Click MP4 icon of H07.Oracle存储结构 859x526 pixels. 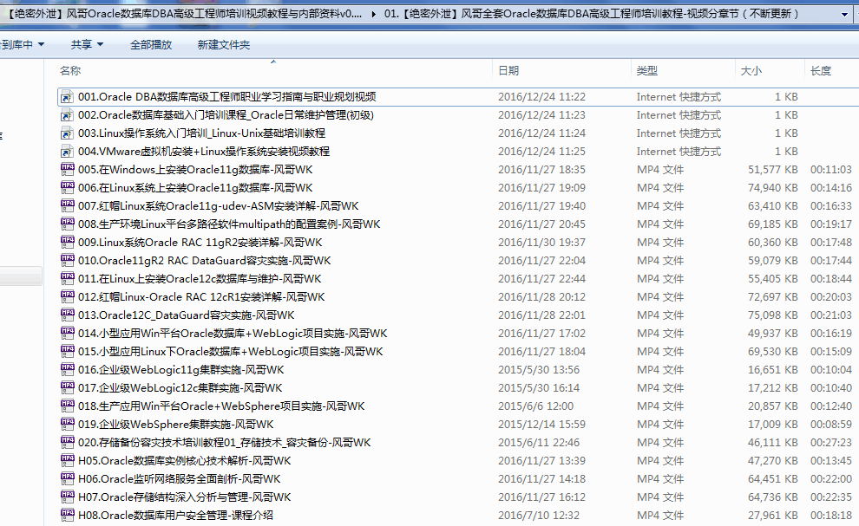[67, 497]
